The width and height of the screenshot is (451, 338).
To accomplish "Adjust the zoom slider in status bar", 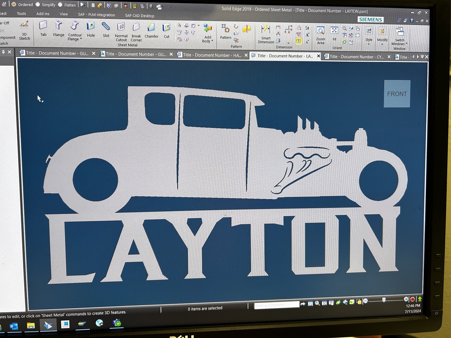I will 384,300.
